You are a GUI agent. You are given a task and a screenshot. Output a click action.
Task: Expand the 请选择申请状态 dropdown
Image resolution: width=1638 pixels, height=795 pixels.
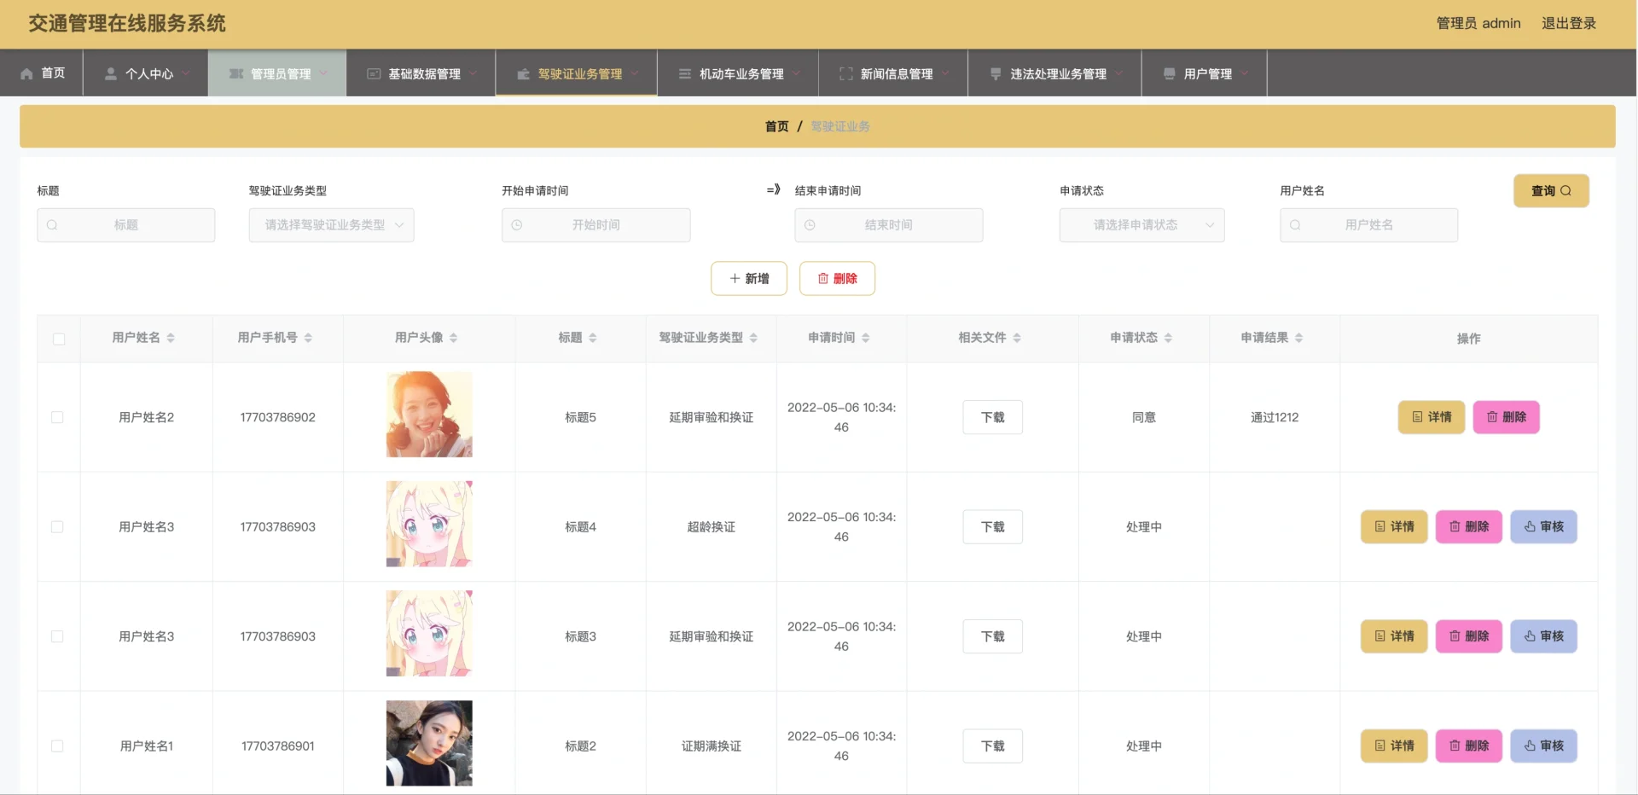click(1141, 225)
